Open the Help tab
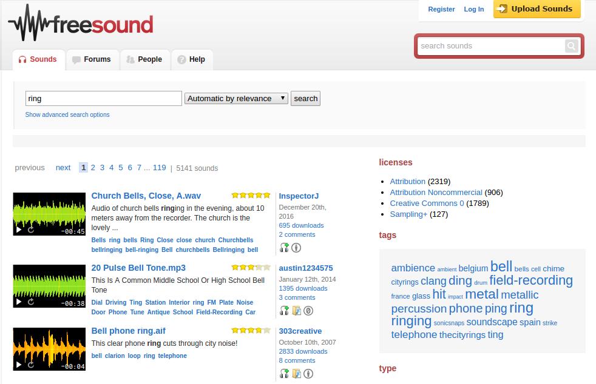 pyautogui.click(x=192, y=59)
